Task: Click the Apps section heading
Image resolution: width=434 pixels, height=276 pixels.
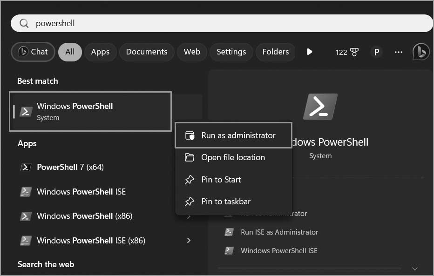Action: (x=27, y=143)
